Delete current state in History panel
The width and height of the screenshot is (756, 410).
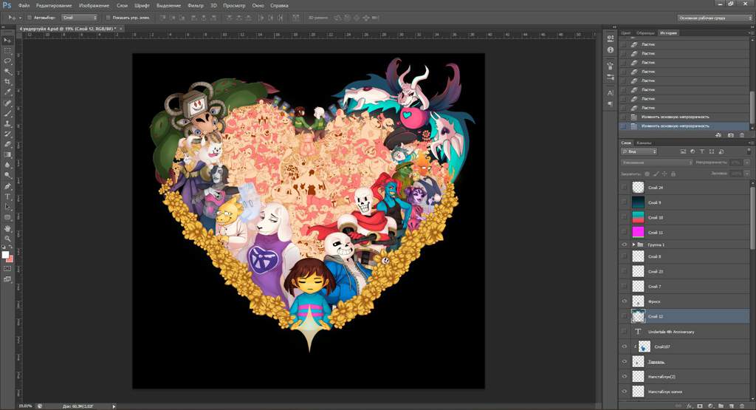coord(742,135)
